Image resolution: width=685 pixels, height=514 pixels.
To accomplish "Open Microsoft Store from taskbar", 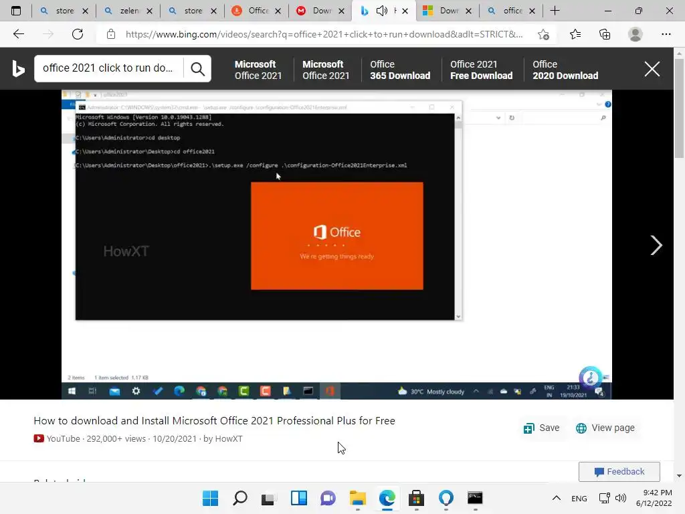I will click(x=416, y=498).
